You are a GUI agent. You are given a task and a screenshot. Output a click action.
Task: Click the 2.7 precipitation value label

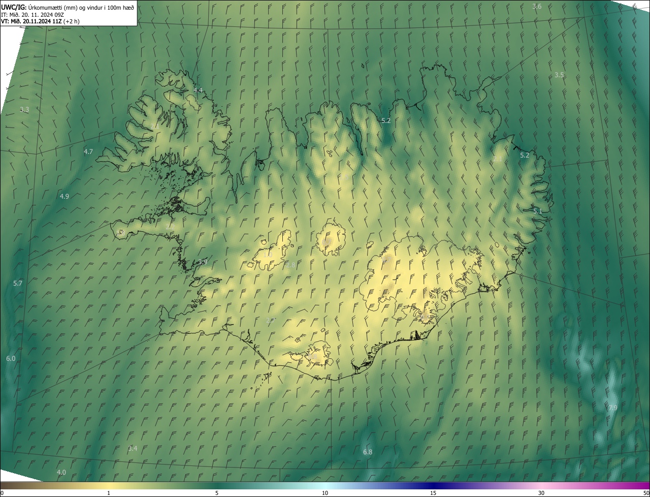[x=270, y=320]
